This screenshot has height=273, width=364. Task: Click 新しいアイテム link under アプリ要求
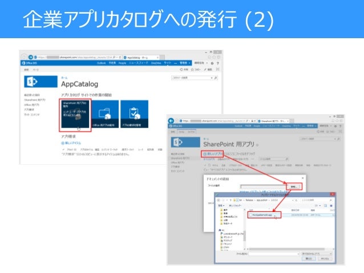click(71, 143)
